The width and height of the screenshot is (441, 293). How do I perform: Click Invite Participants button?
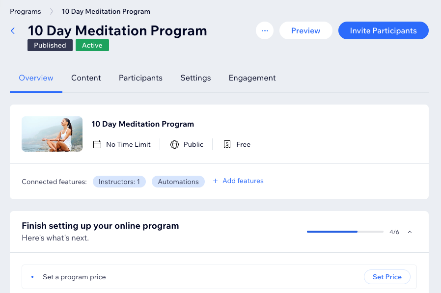pos(383,31)
